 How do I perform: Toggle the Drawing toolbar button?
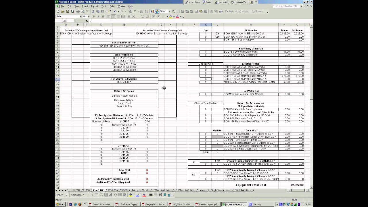pyautogui.click(x=157, y=11)
